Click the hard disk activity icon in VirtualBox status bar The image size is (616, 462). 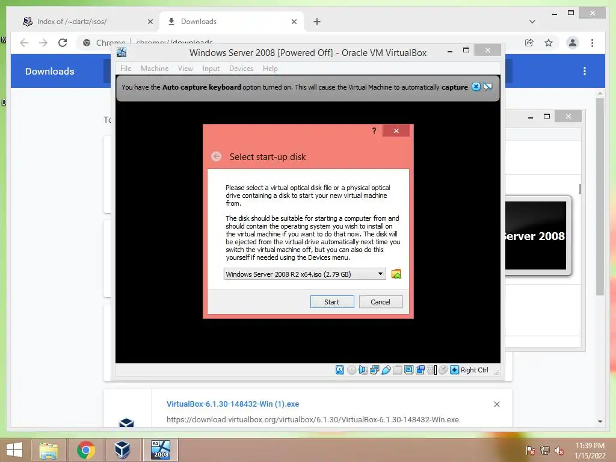click(339, 370)
